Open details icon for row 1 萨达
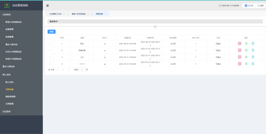Viewport: 266px width, 134px height. point(239,43)
